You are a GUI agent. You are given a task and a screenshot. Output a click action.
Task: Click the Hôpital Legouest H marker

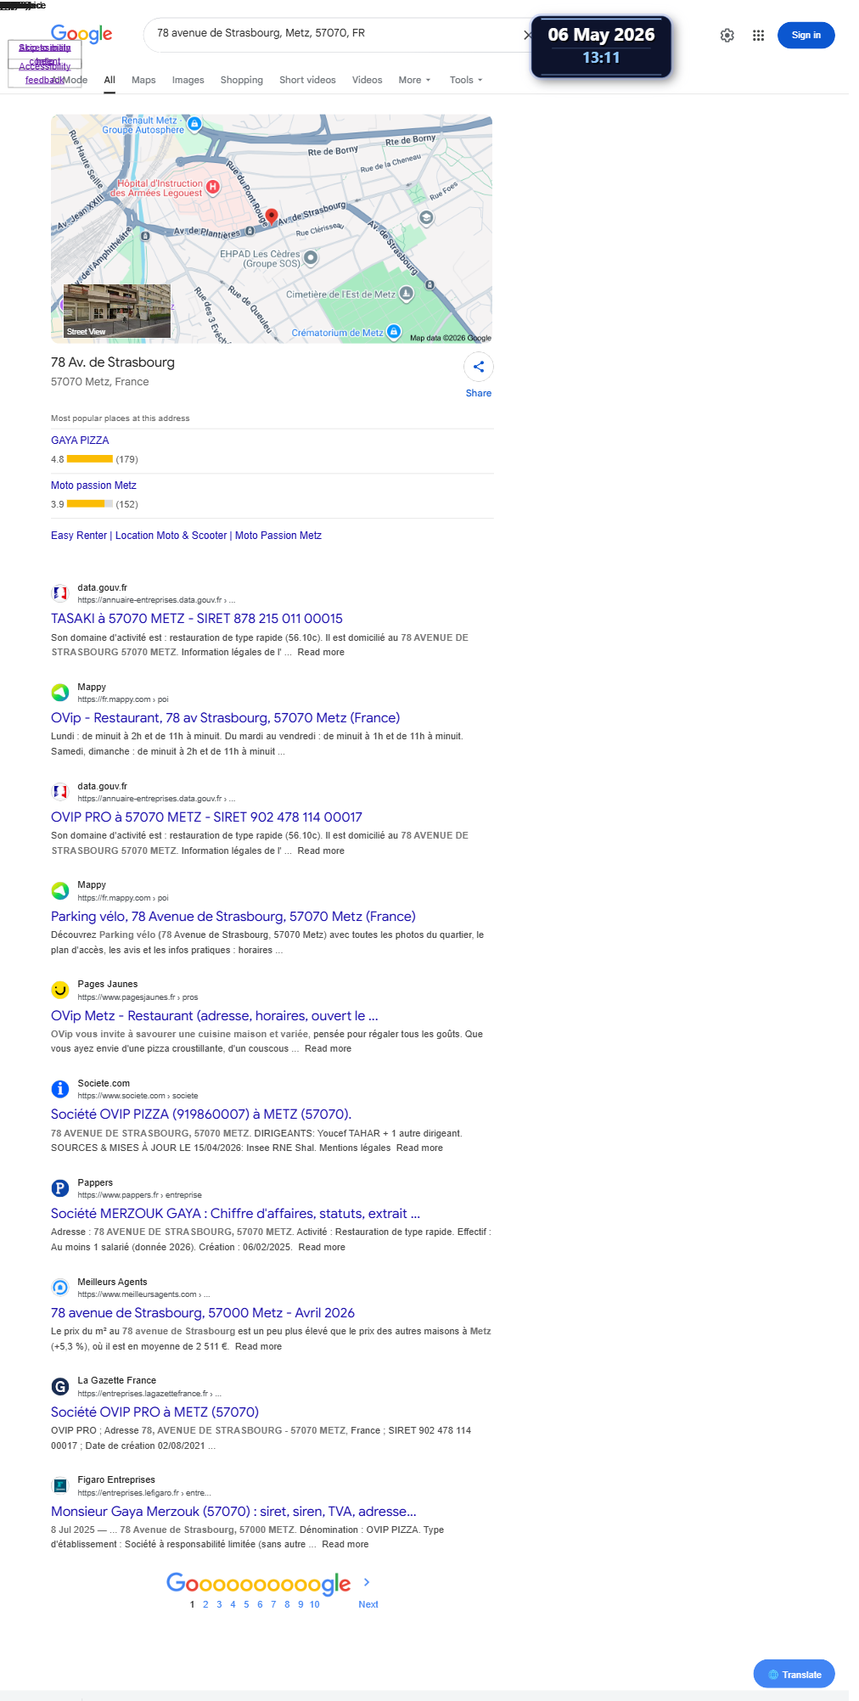point(213,187)
